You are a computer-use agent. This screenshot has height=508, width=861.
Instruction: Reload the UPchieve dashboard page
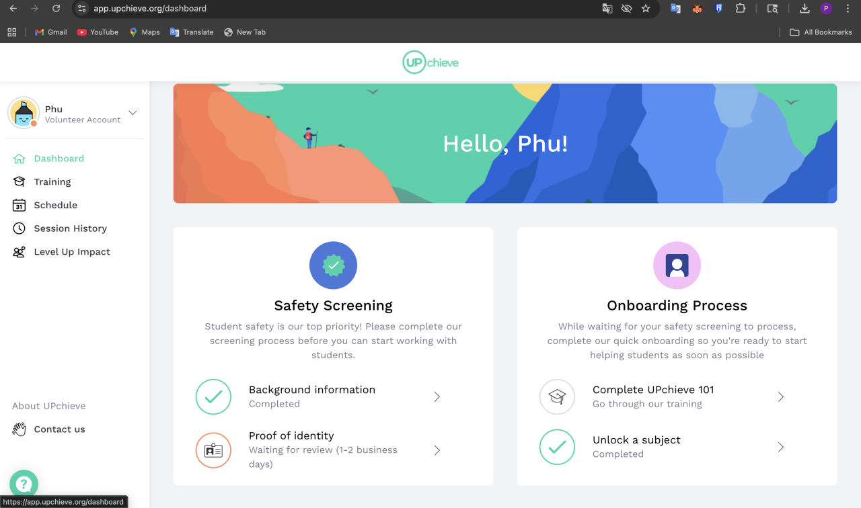tap(57, 9)
